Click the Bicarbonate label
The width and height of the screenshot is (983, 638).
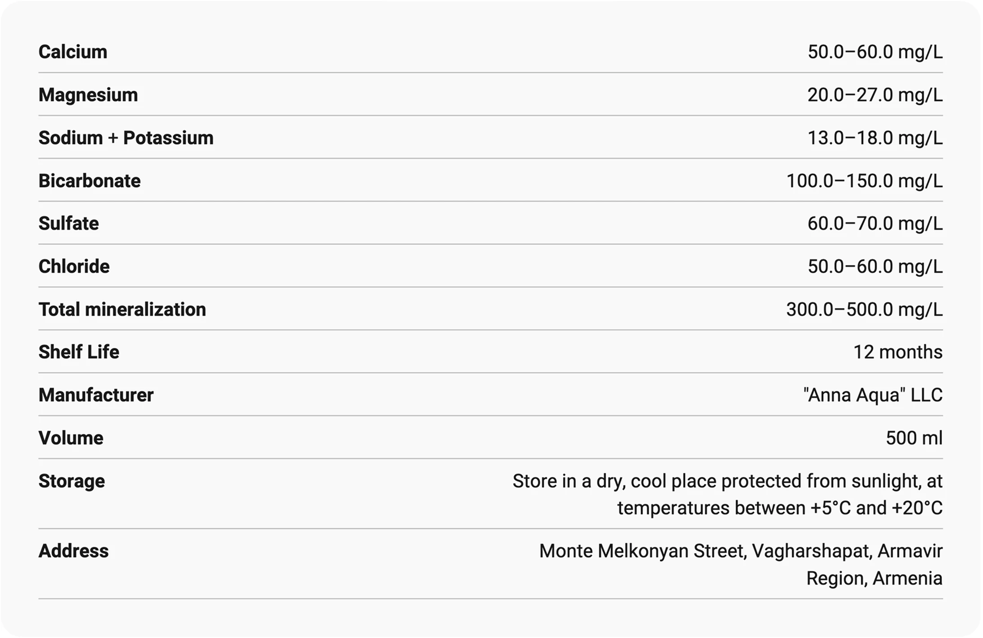89,181
